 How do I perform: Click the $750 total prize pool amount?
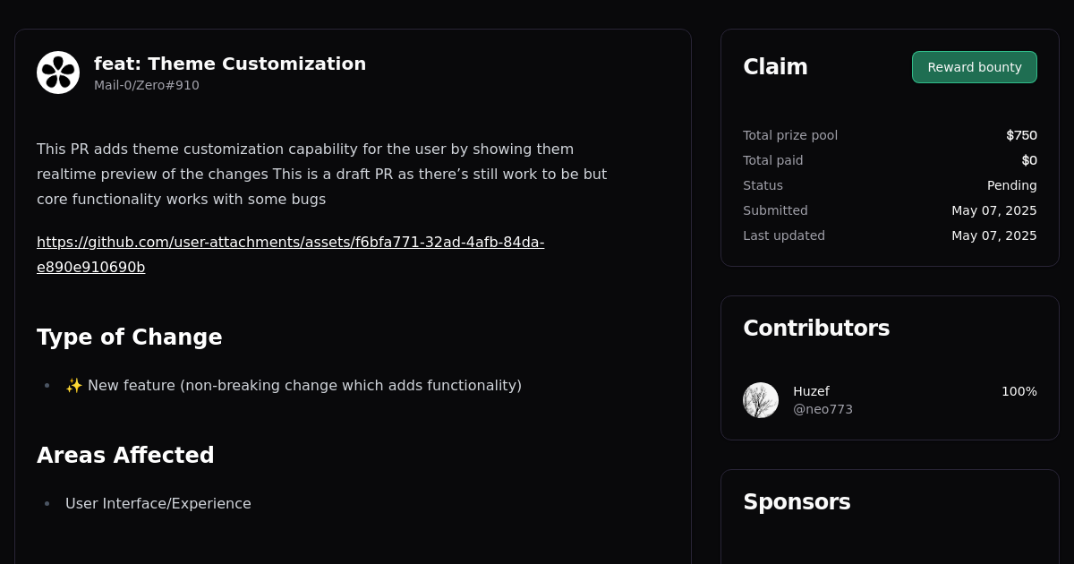pos(1021,135)
